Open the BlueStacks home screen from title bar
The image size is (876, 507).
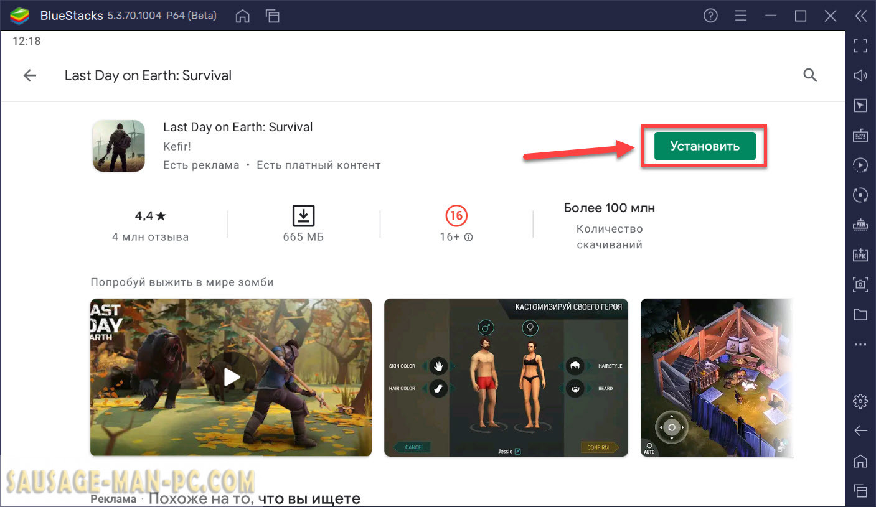tap(243, 16)
